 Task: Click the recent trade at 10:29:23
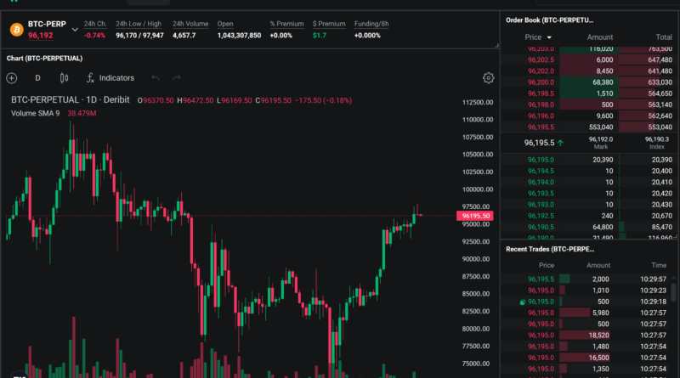point(586,291)
